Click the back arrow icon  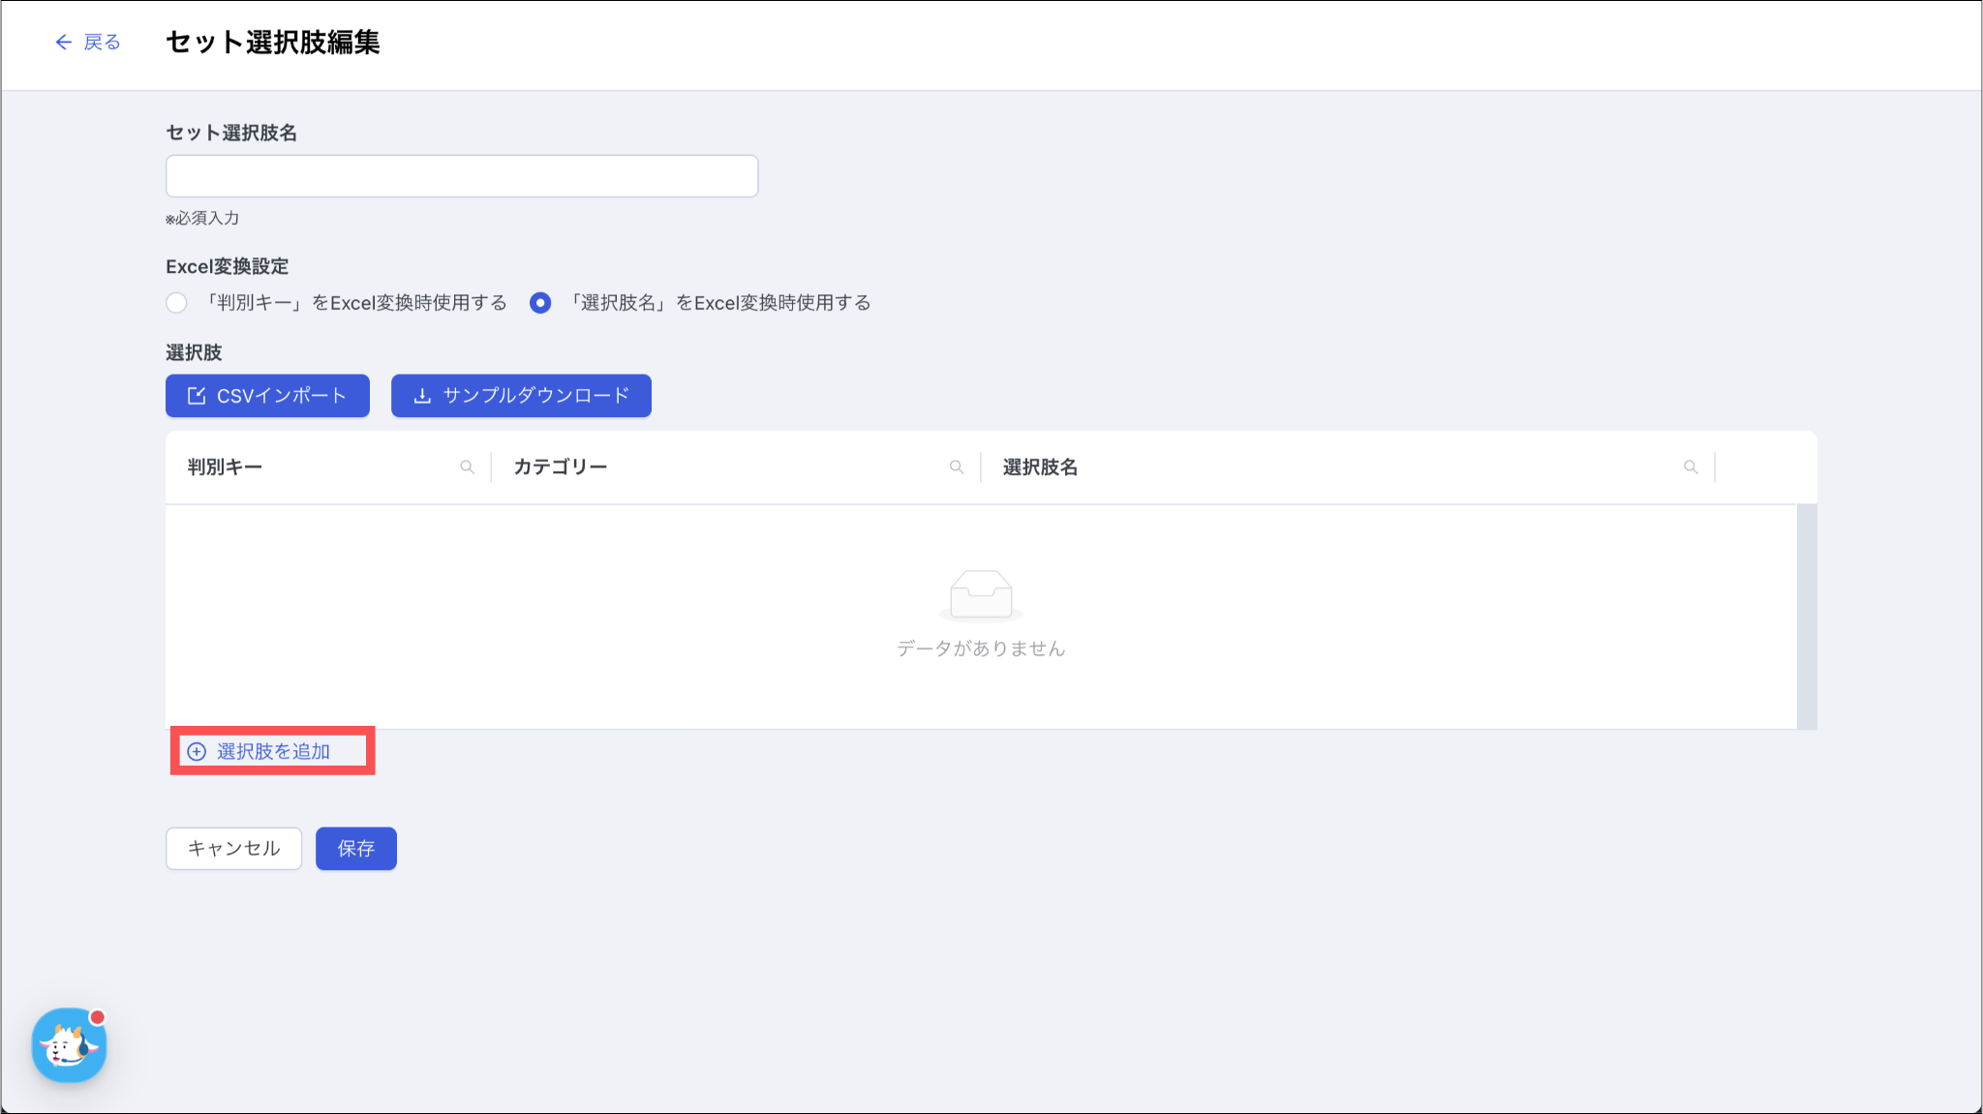pos(63,42)
